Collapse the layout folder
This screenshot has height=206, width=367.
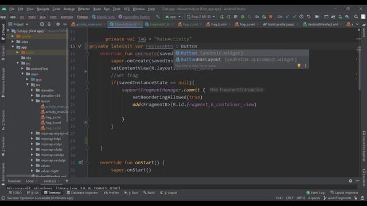[x=32, y=101]
